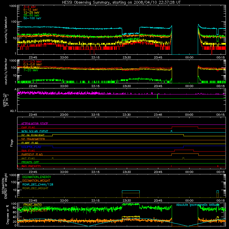Pick the 50-100 keV legend label
Image resolution: width=229 pixels, height=229 pixels.
click(32, 18)
